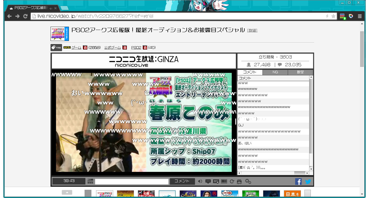Open the gamepad APP icon
This screenshot has height=198, width=369.
(239, 182)
